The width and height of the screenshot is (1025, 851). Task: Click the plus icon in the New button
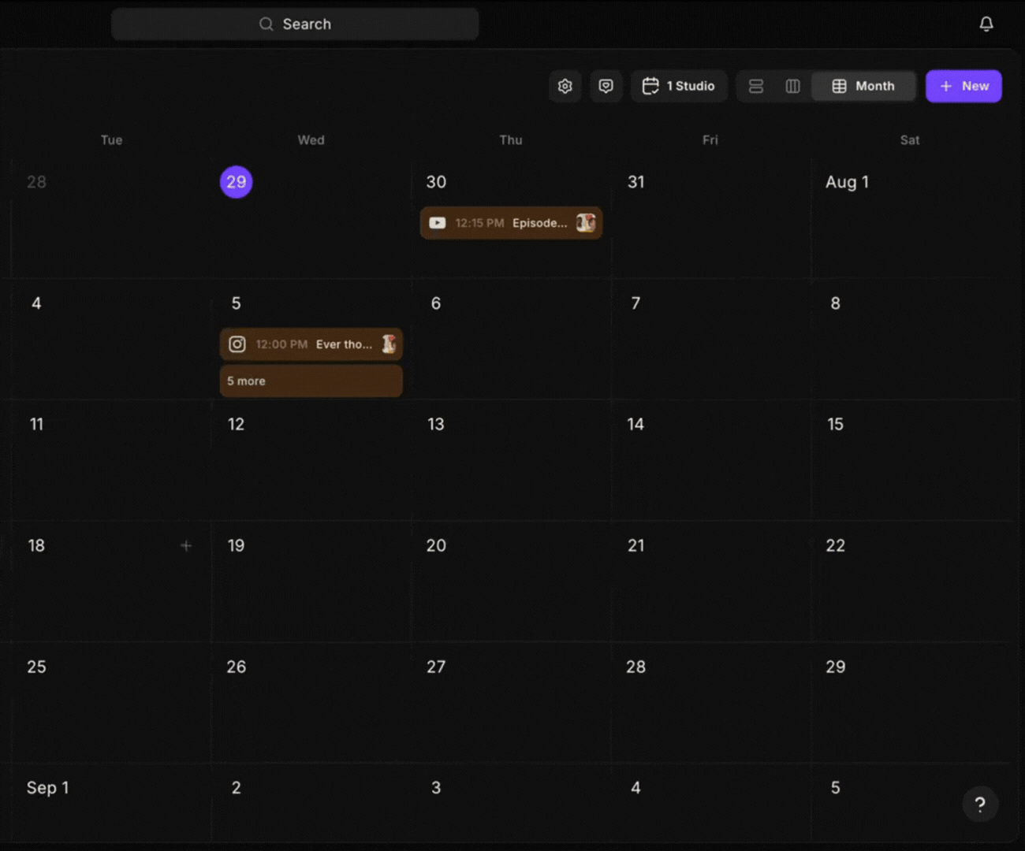[x=946, y=86]
